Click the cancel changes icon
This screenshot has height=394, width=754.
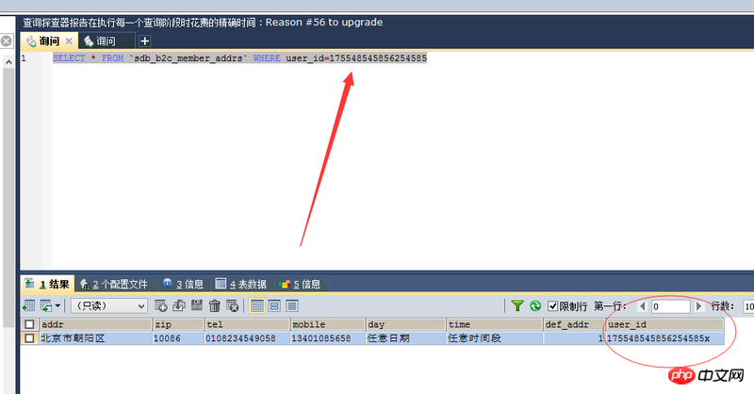point(232,306)
